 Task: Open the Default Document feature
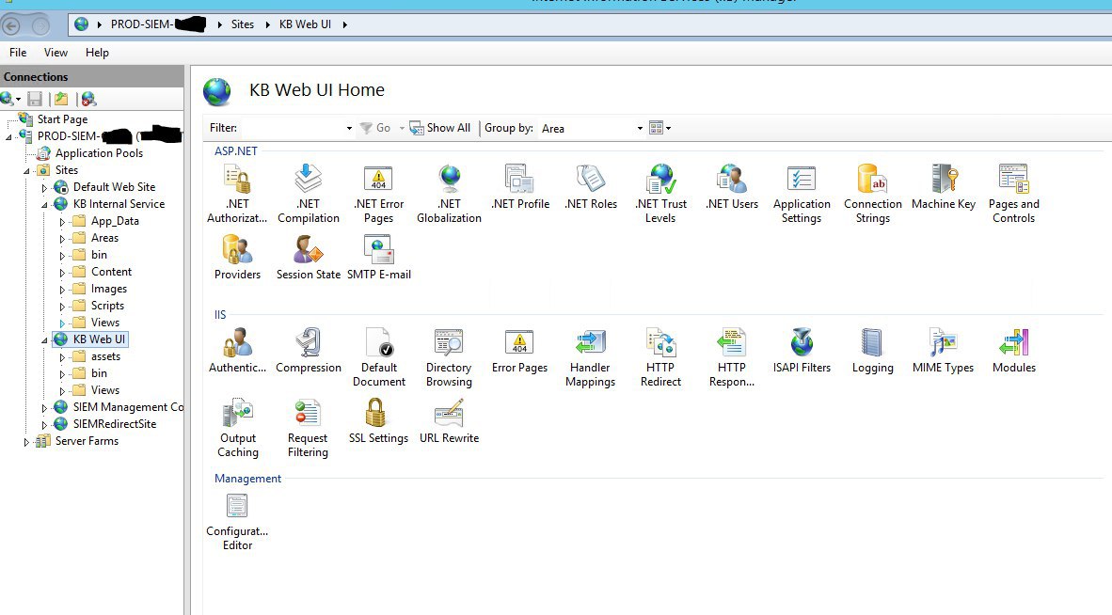(x=379, y=357)
